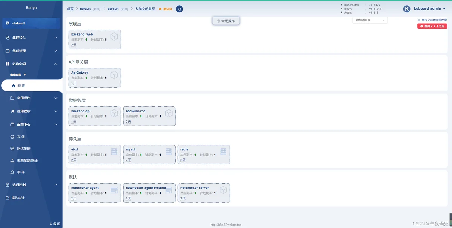The width and height of the screenshot is (452, 228).
Task: Open the default namespace switcher dropdown in sidebar
Action: coord(18,75)
